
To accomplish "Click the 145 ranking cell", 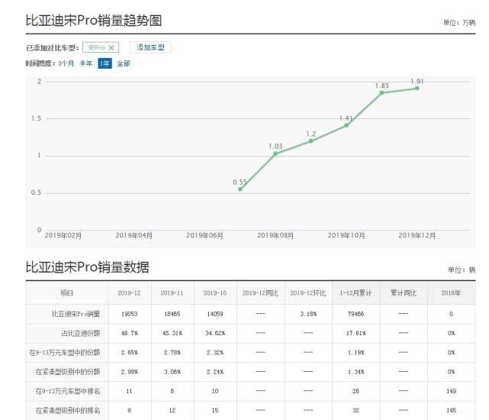I will point(452,411).
